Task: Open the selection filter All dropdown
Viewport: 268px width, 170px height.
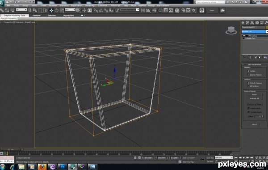Action: (21, 10)
